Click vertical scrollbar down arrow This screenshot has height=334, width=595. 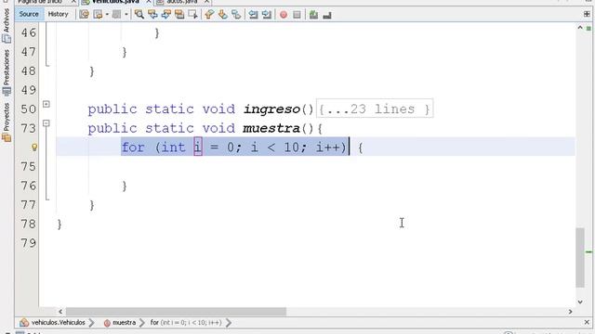tap(580, 302)
